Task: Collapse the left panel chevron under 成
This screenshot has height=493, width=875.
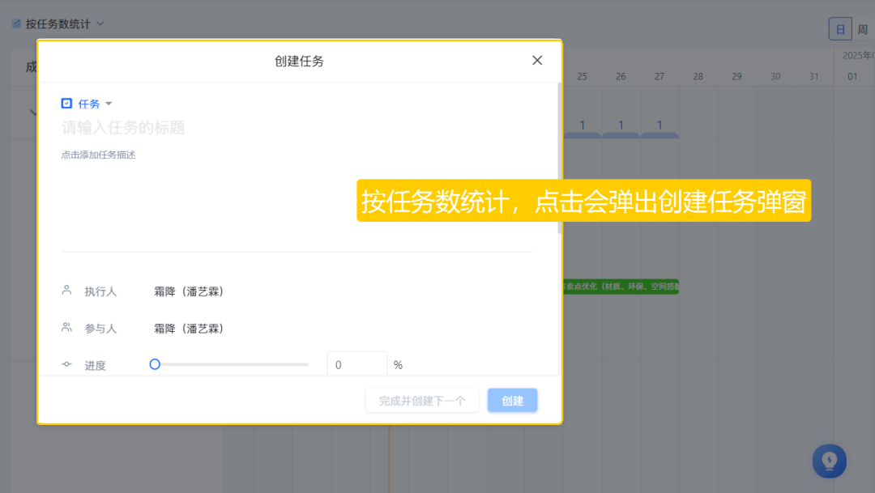Action: point(32,112)
